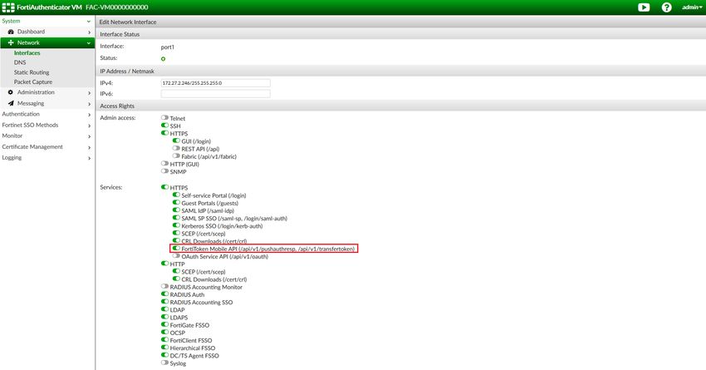Toggle HTTPS admin access
This screenshot has width=706, height=370.
point(164,133)
